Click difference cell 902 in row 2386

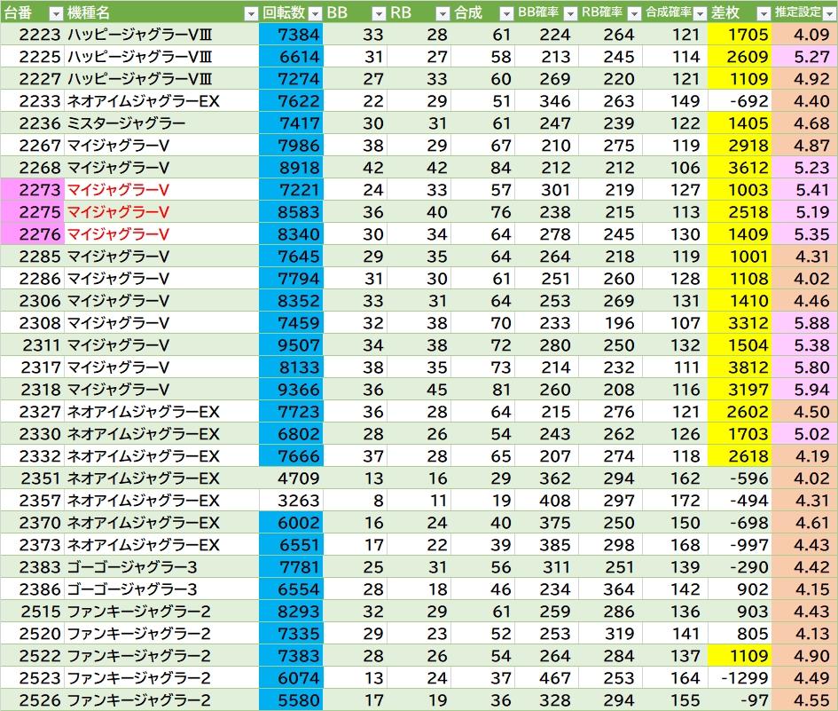click(740, 589)
